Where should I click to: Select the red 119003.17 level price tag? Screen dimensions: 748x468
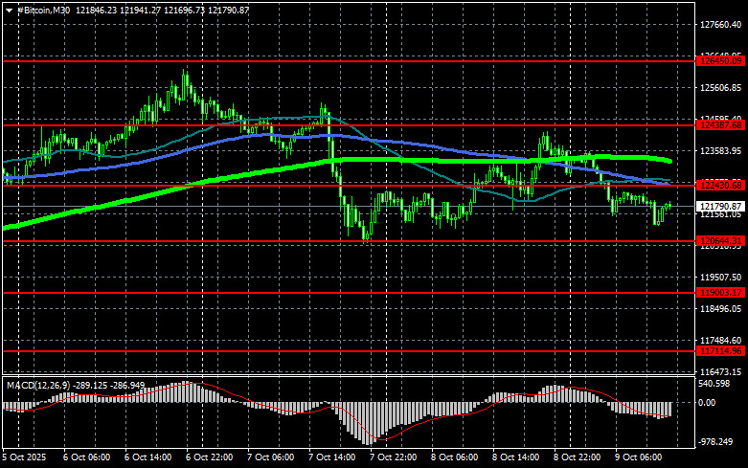tap(720, 293)
